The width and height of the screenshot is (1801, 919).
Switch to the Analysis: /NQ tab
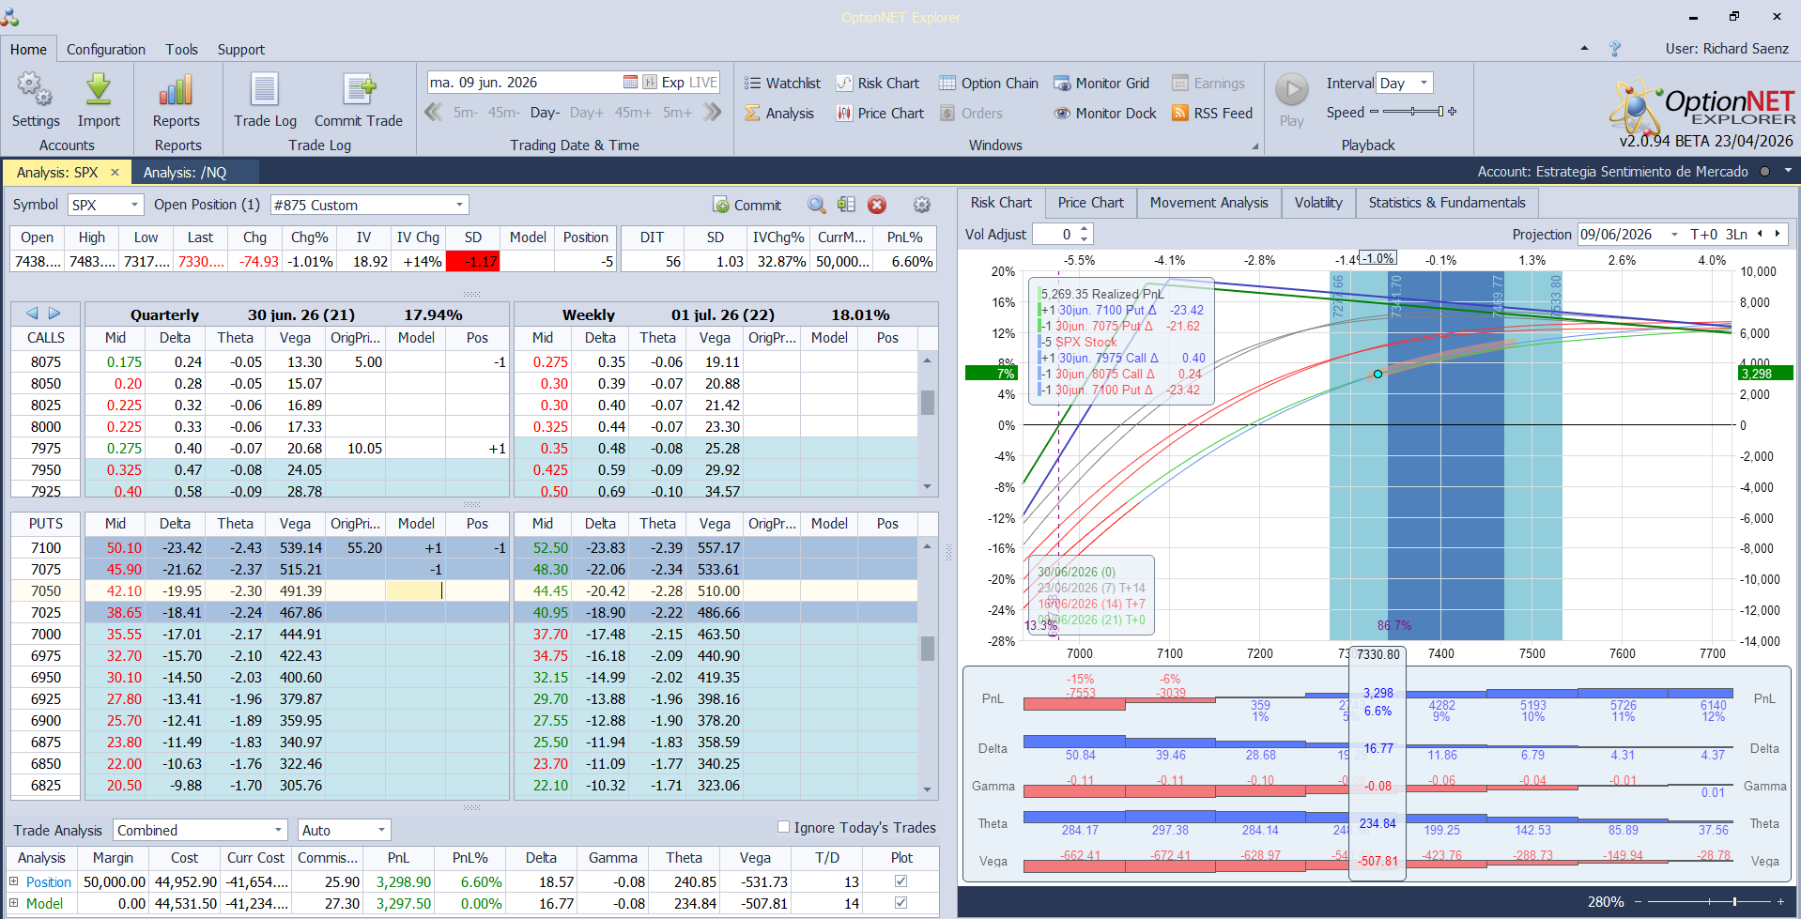point(185,173)
